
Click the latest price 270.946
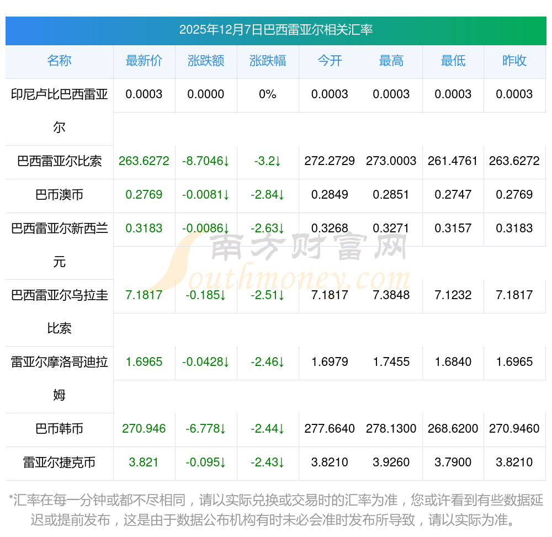pyautogui.click(x=144, y=429)
